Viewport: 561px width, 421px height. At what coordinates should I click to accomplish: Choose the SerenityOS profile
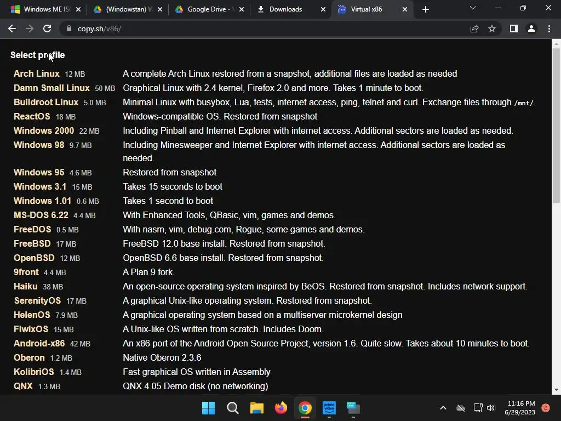click(x=37, y=301)
